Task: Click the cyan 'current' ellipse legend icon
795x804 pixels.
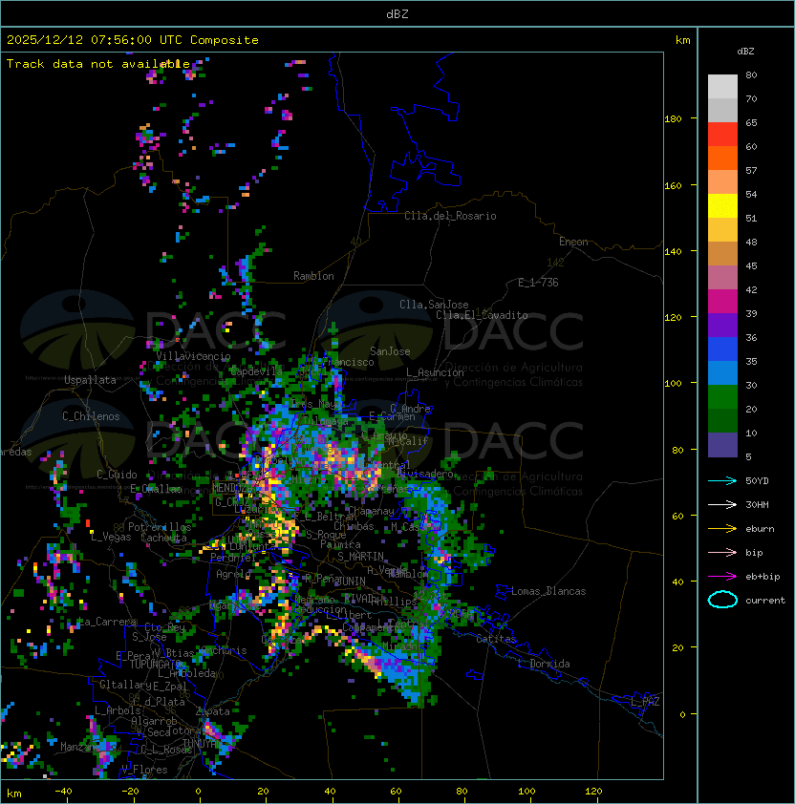Action: click(x=722, y=600)
